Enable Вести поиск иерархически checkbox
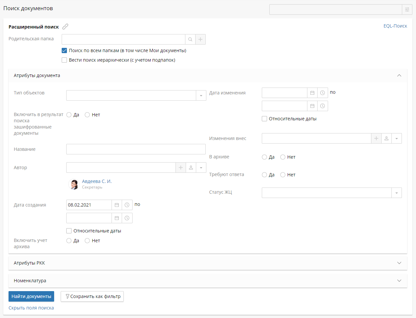 click(x=64, y=60)
